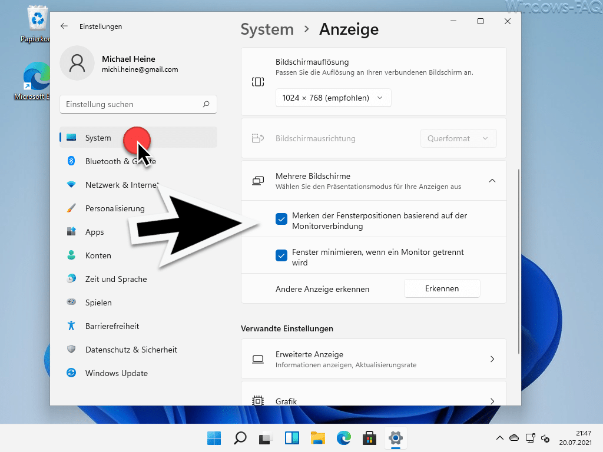Collapse the Mehrere Bildschirme section
Screen dimensions: 603x452
point(492,181)
